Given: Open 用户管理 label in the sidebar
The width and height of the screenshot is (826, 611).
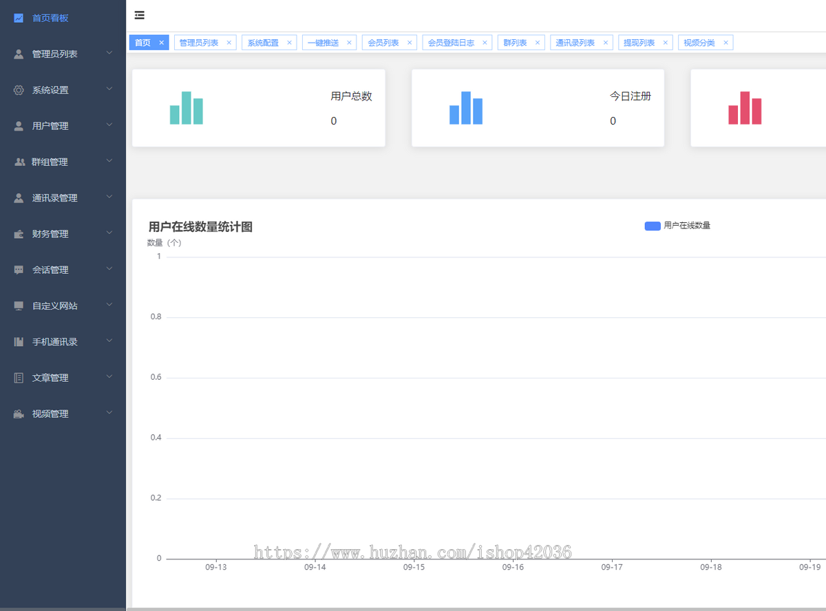Looking at the screenshot, I should [50, 126].
